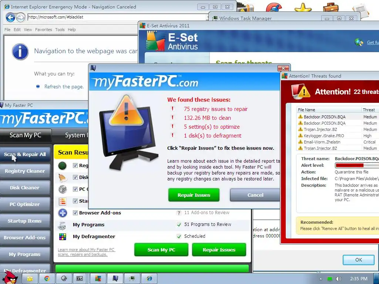Select the briefcase desktop icon
Image resolution: width=379 pixels, height=284 pixels.
click(x=331, y=7)
